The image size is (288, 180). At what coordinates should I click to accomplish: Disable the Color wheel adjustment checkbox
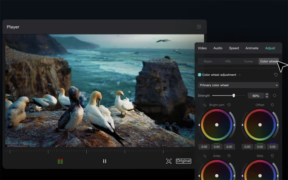pyautogui.click(x=199, y=75)
